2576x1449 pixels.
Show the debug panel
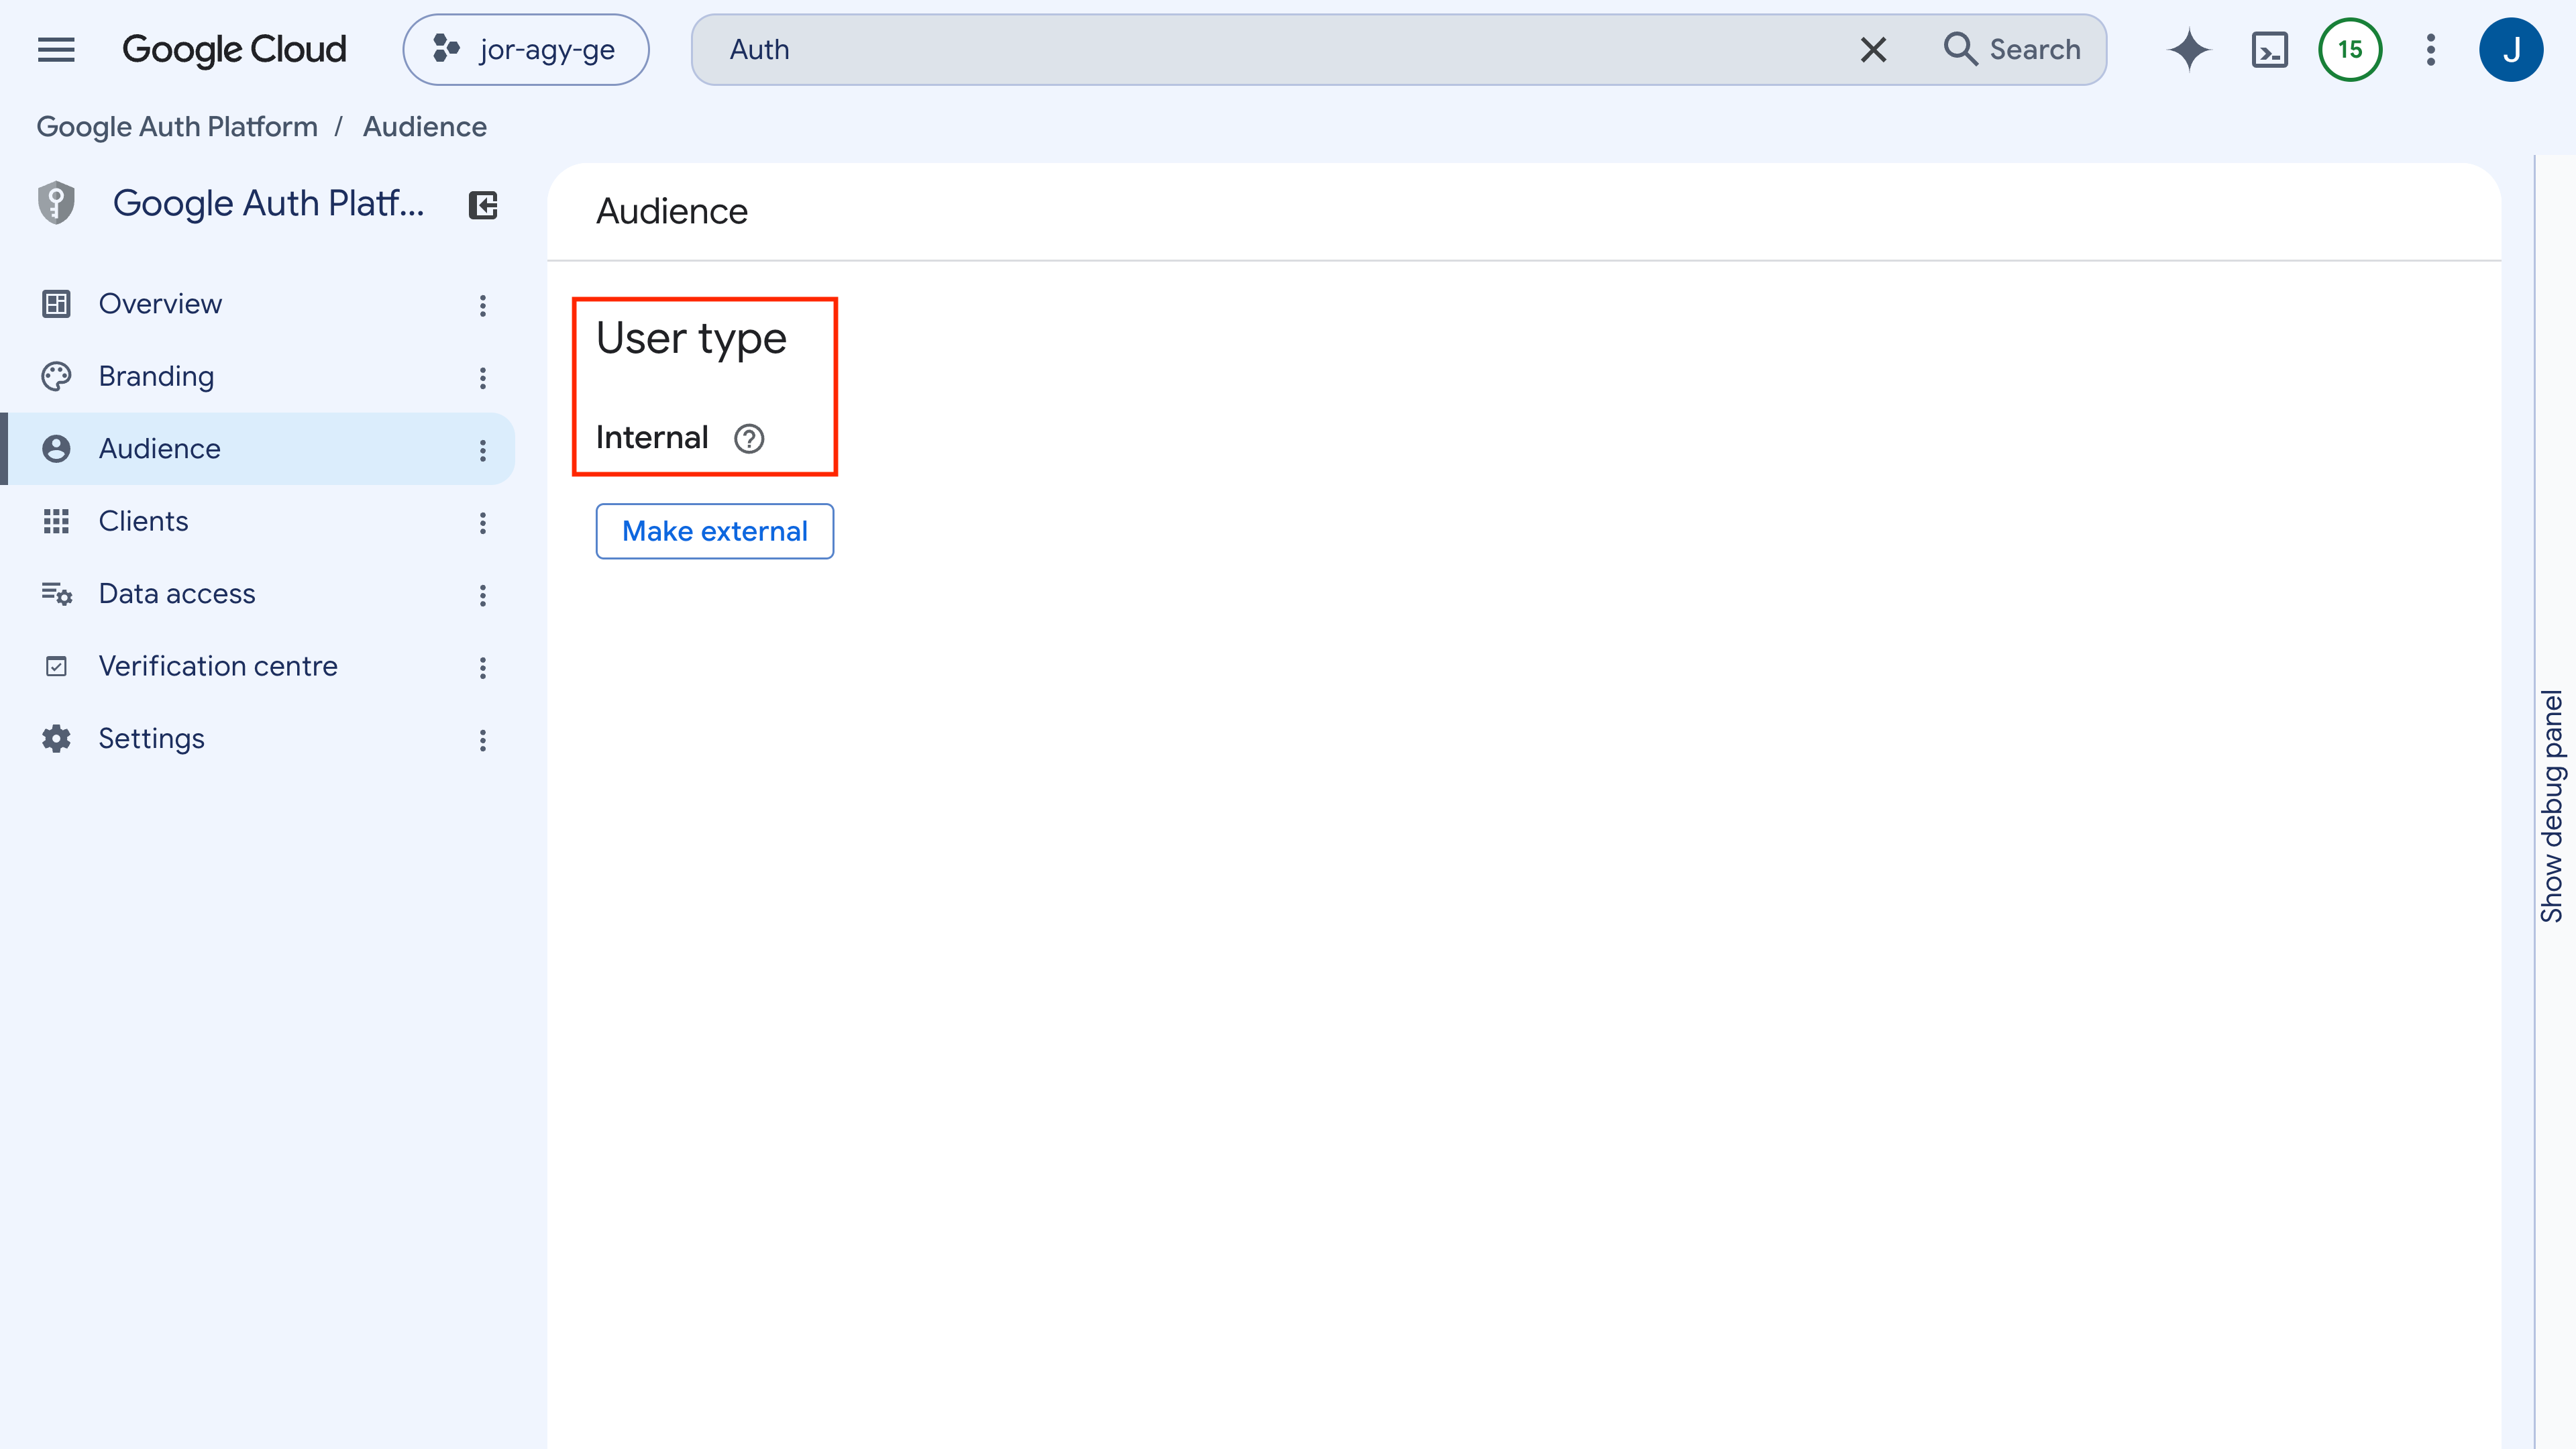[x=2553, y=806]
